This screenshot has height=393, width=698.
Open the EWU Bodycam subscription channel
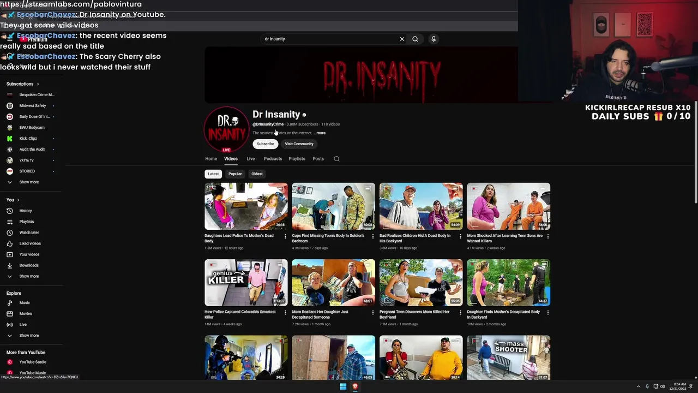pos(31,128)
